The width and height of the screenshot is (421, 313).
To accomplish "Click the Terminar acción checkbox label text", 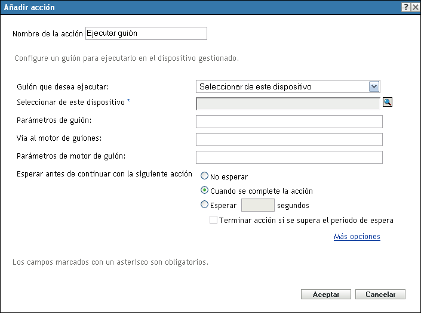I will pyautogui.click(x=306, y=220).
